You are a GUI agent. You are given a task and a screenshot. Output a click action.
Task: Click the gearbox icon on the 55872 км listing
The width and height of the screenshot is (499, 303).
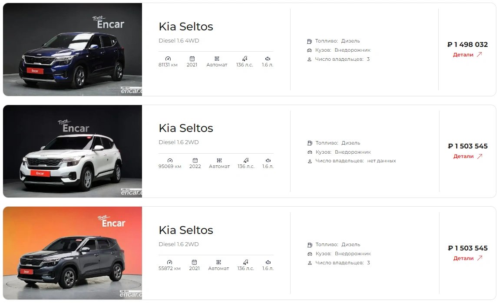tap(218, 262)
